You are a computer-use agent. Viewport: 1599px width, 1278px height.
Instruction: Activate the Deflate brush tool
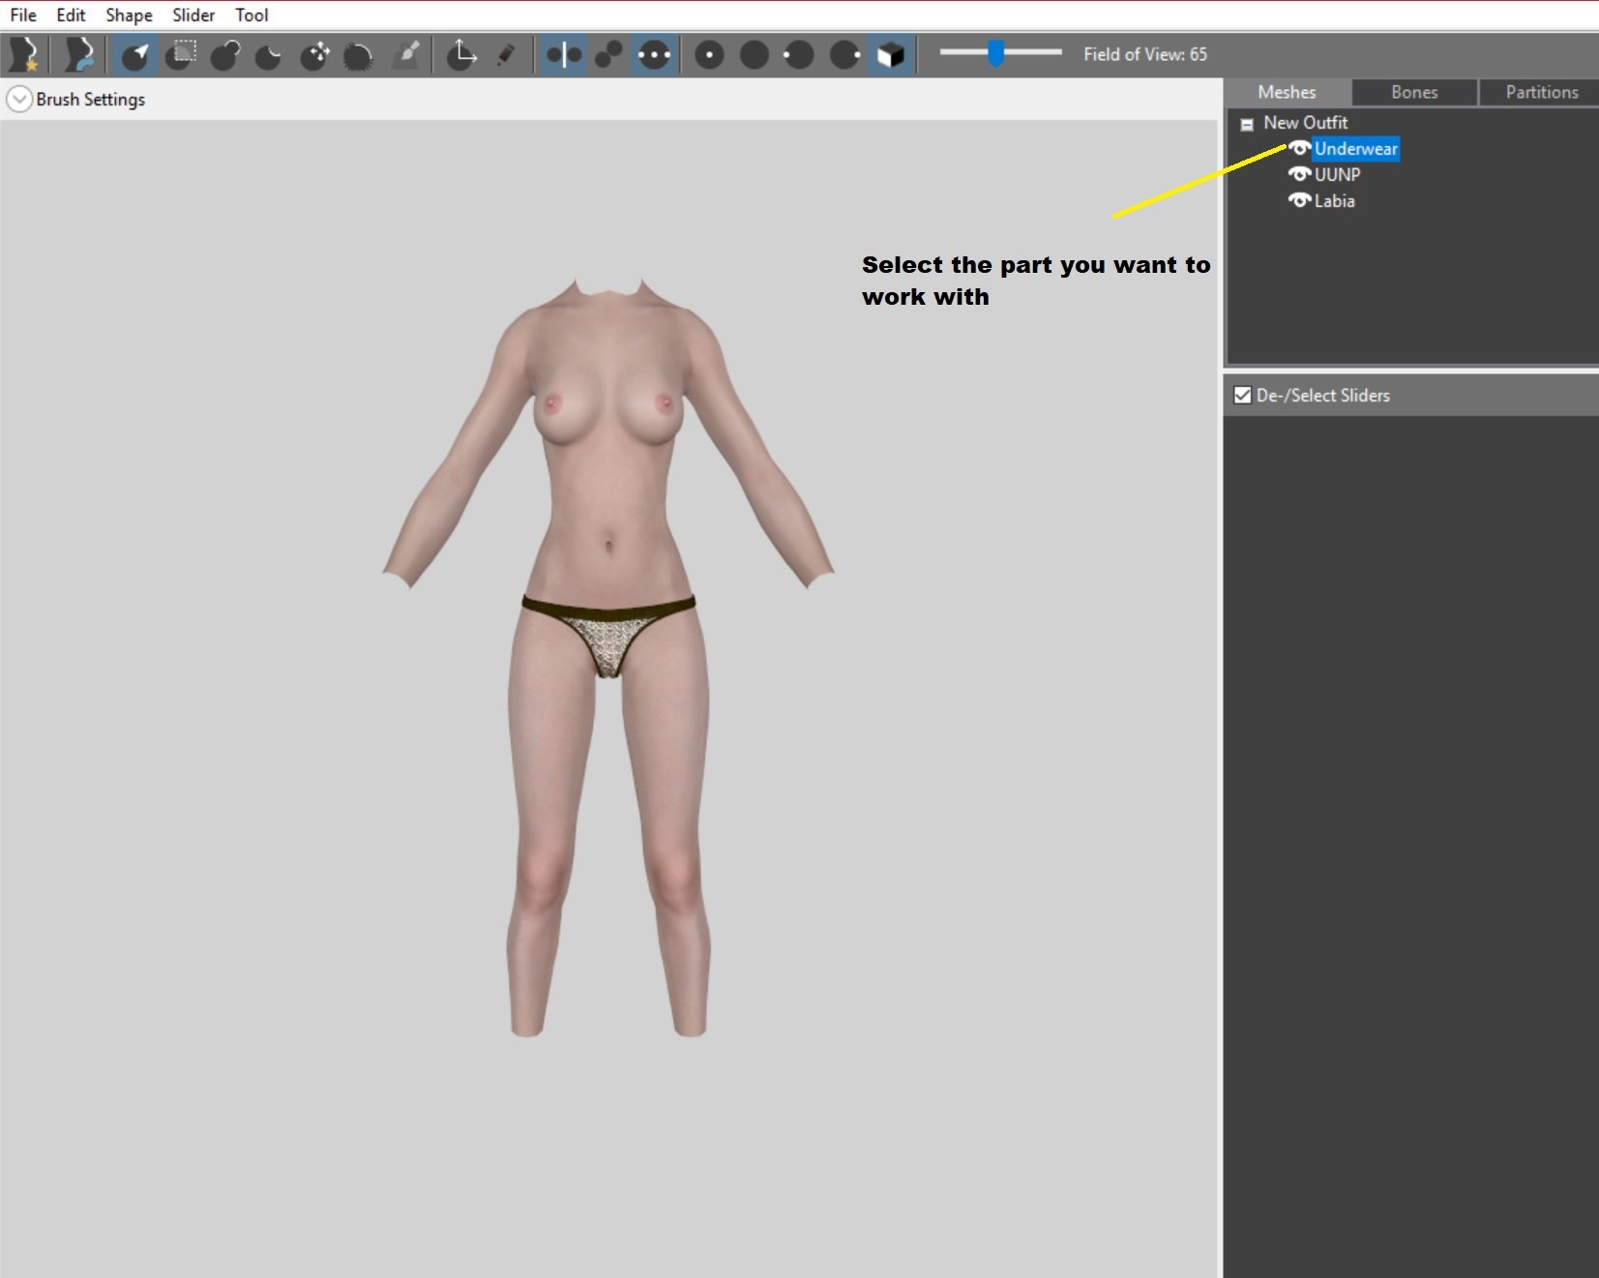[x=269, y=54]
